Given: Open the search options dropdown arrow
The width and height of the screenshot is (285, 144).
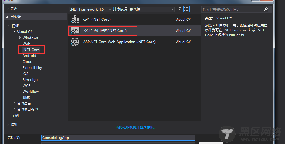Looking at the screenshot, I should tap(270, 9).
